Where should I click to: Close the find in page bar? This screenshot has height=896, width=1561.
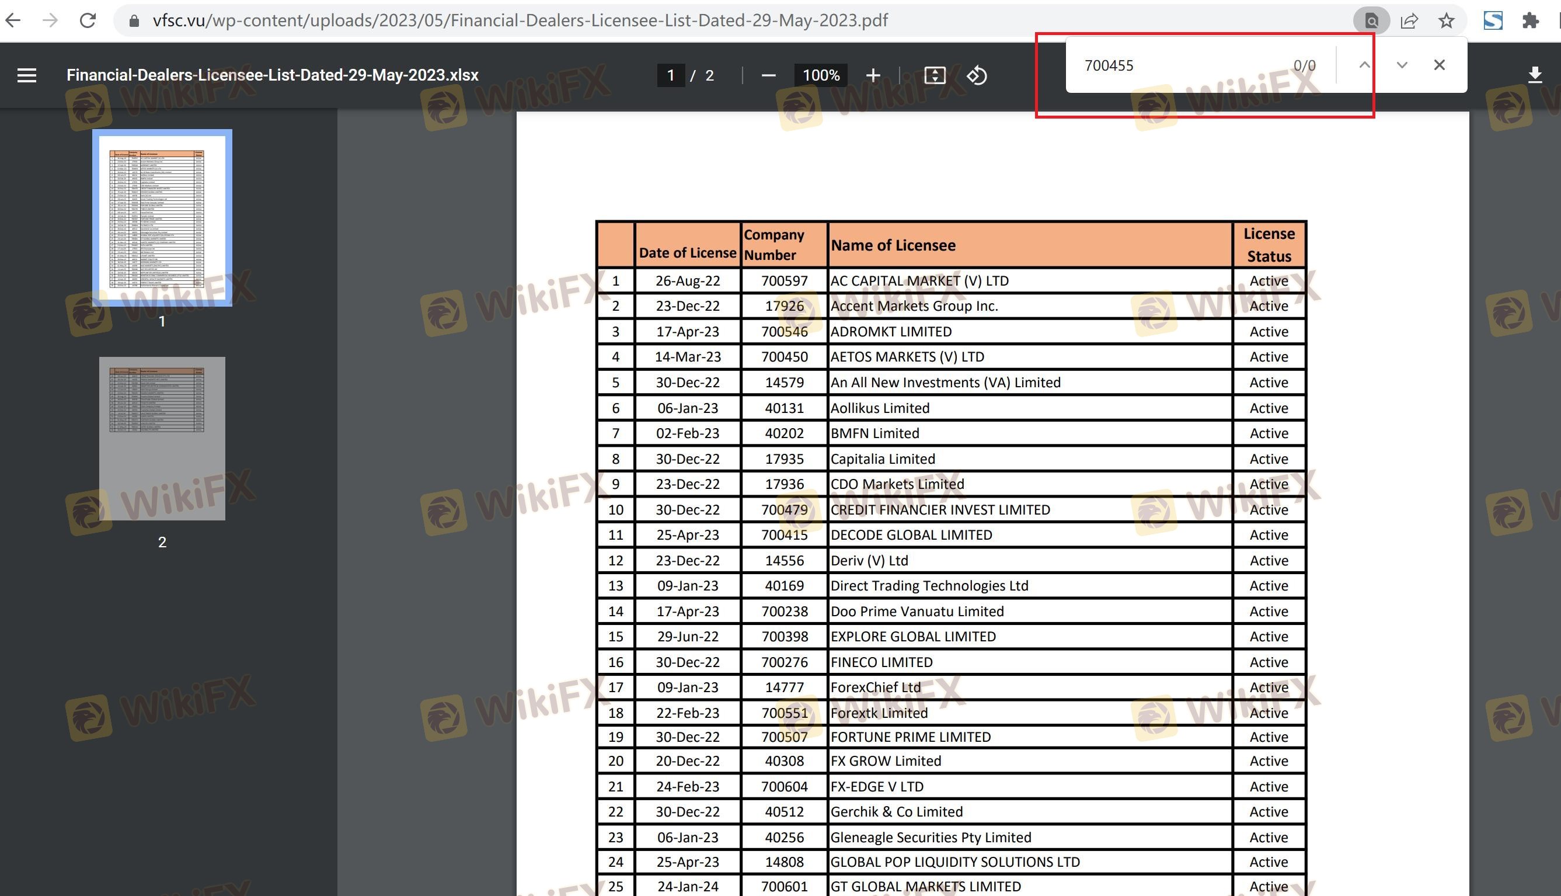tap(1439, 65)
